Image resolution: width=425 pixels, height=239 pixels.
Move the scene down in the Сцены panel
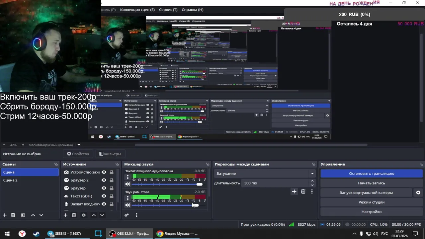click(41, 215)
